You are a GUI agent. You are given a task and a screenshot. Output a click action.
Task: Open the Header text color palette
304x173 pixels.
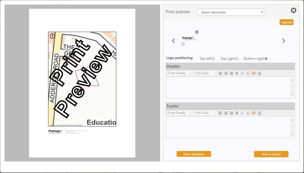(x=253, y=73)
